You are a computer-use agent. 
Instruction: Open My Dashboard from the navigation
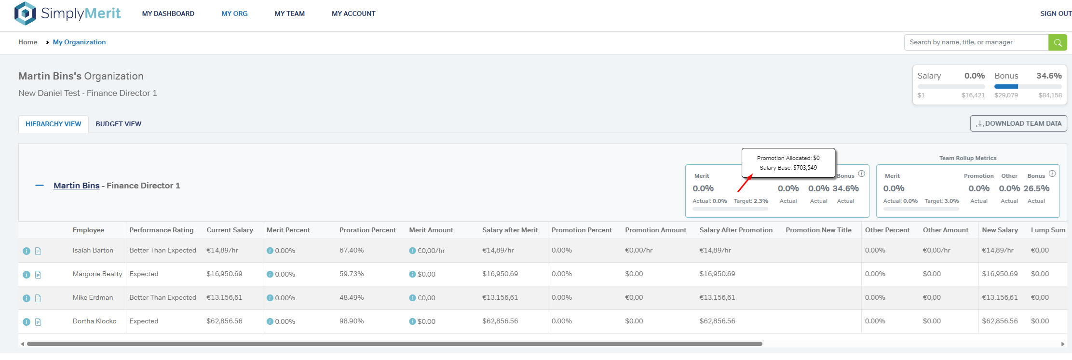(x=168, y=13)
